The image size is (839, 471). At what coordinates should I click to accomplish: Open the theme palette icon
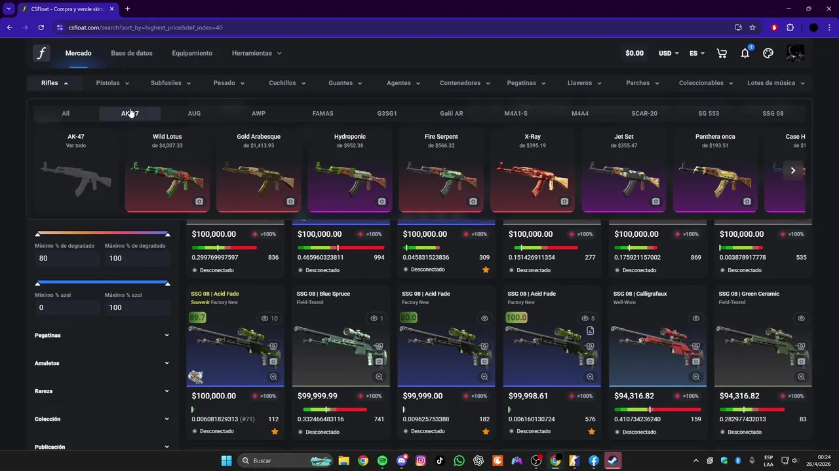click(x=768, y=54)
